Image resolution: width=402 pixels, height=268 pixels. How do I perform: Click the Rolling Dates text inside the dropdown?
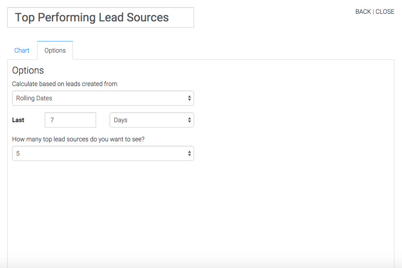[34, 98]
